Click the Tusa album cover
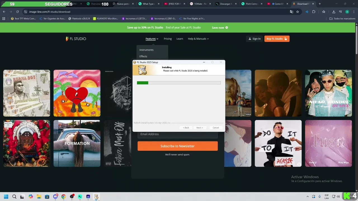The width and height of the screenshot is (358, 201). tap(329, 143)
